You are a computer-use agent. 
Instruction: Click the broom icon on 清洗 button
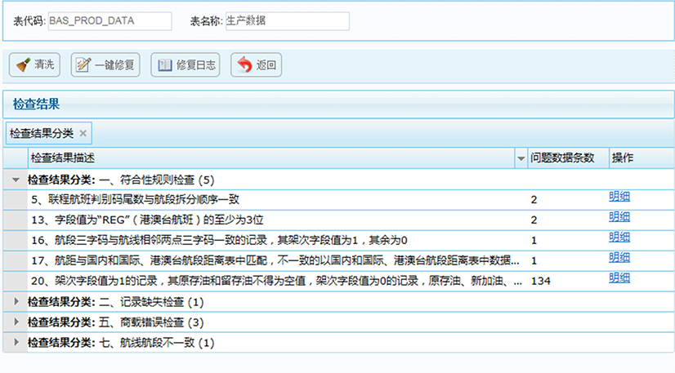click(23, 65)
